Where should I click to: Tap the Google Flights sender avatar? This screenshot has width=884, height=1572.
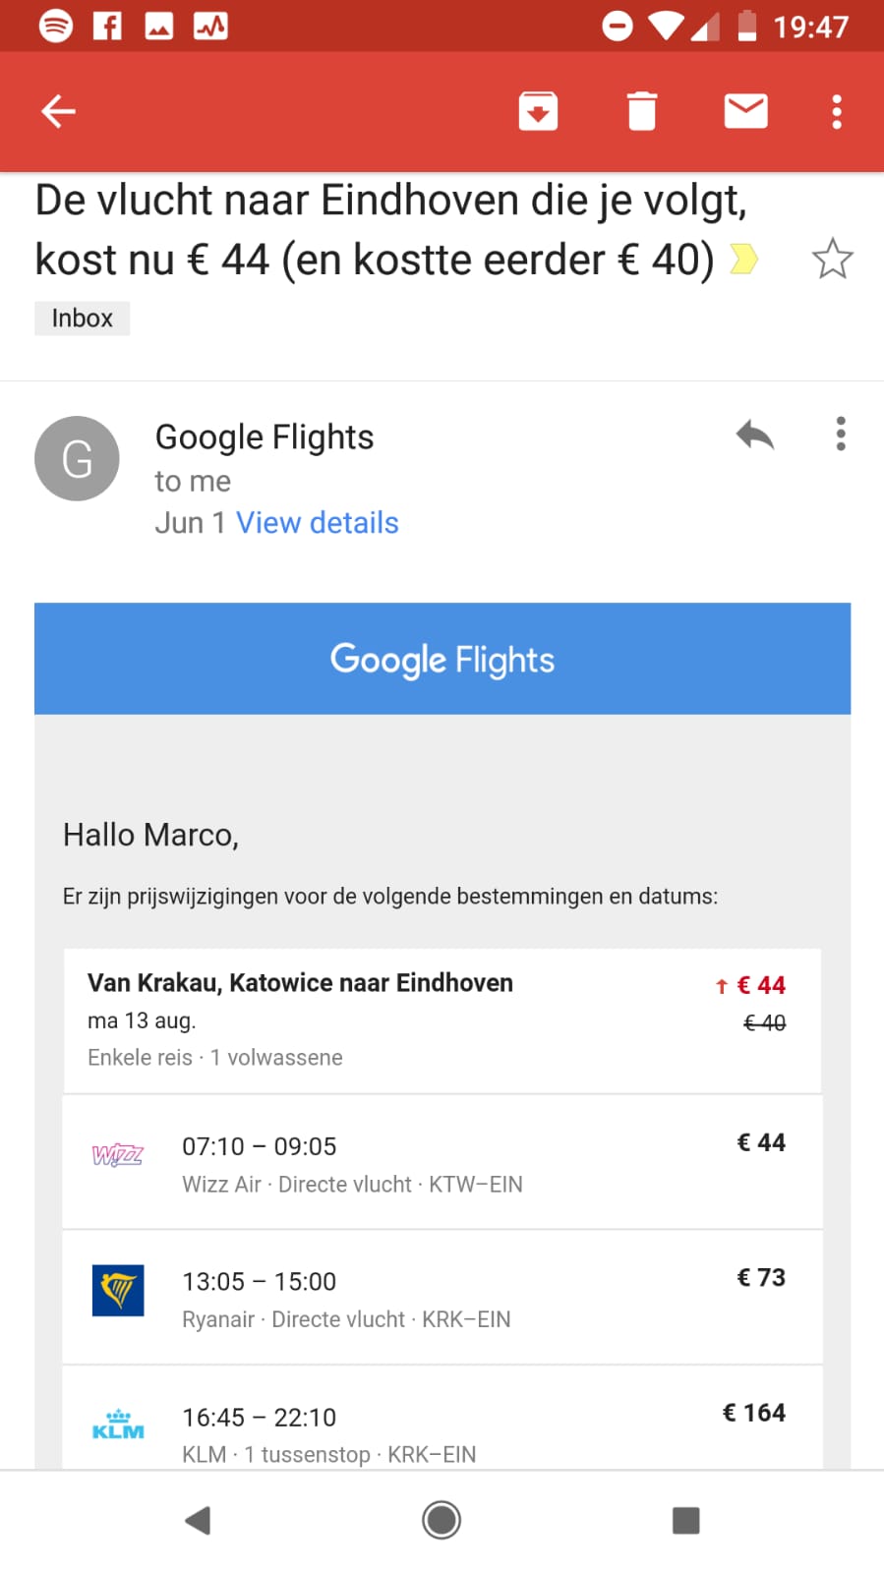pyautogui.click(x=77, y=458)
